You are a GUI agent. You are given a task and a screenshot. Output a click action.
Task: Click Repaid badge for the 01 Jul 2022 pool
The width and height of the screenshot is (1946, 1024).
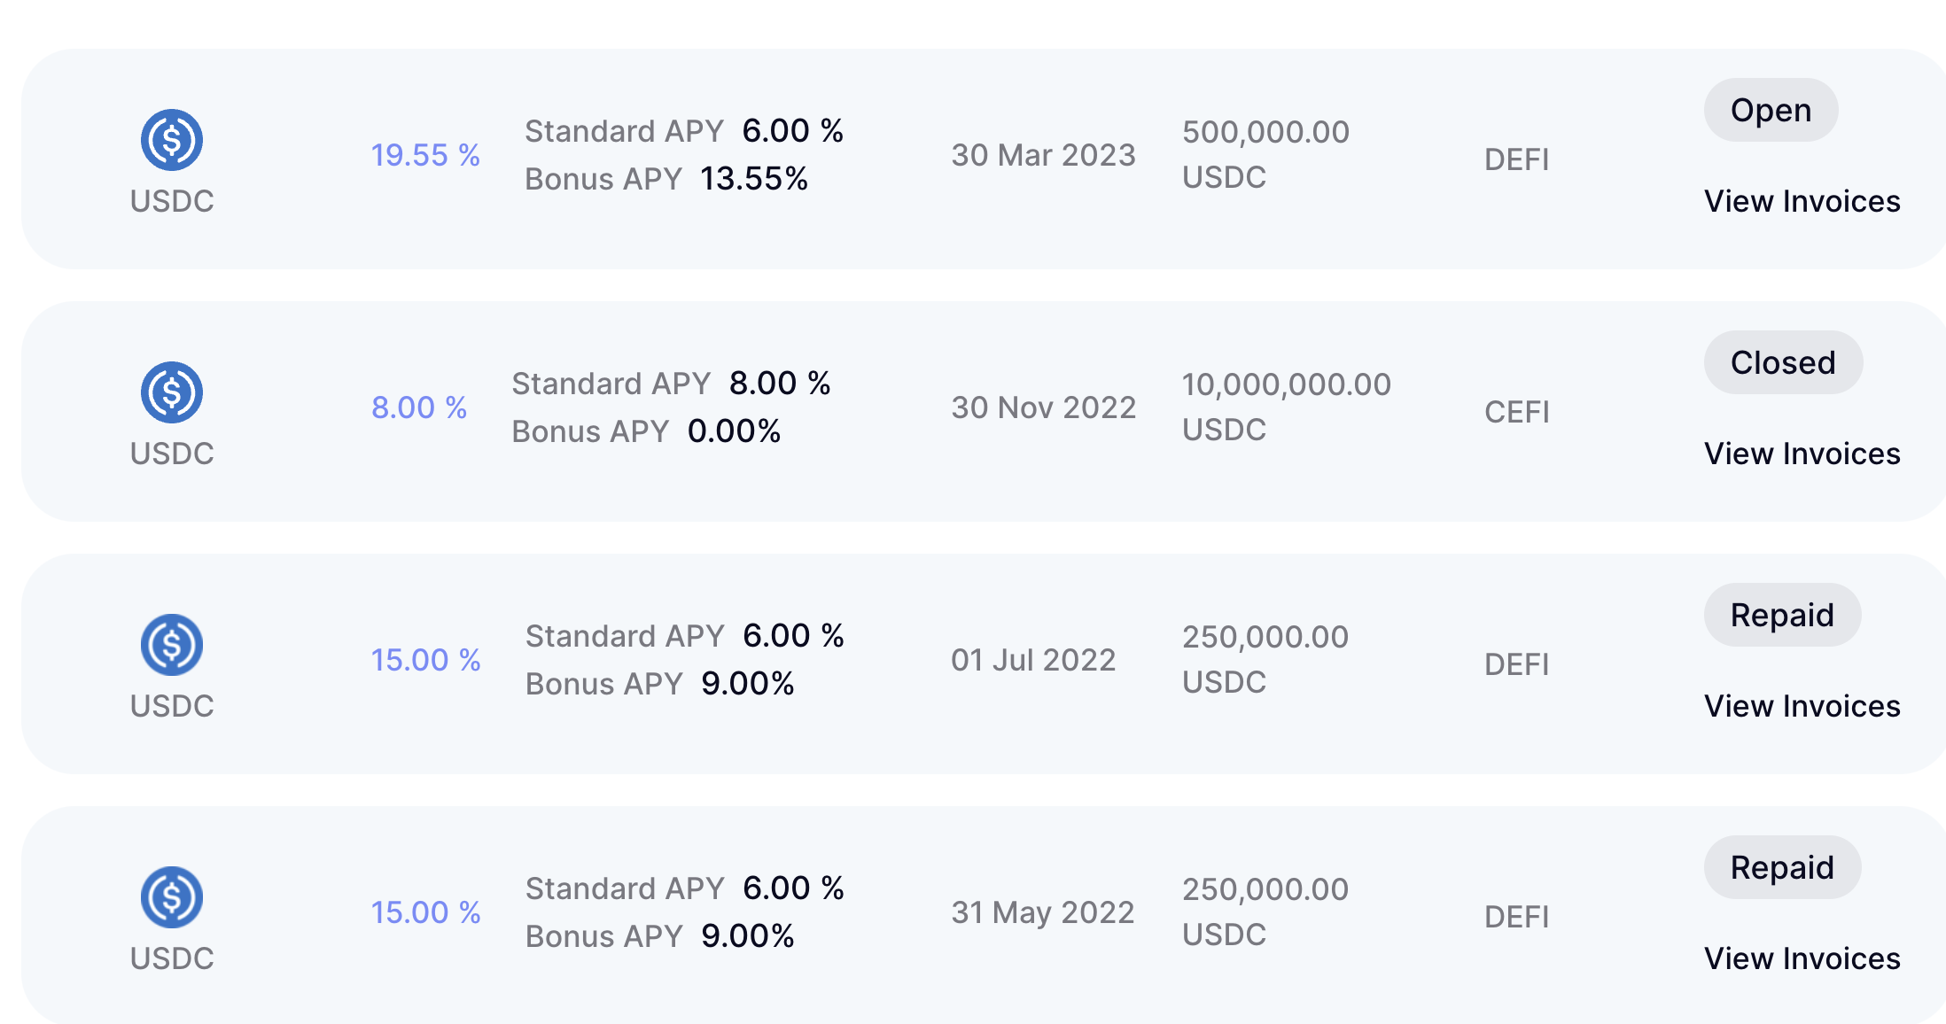click(1782, 616)
